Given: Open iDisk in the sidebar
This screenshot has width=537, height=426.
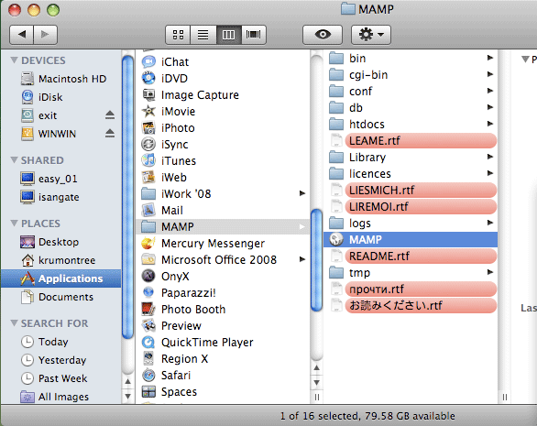Looking at the screenshot, I should (61, 97).
